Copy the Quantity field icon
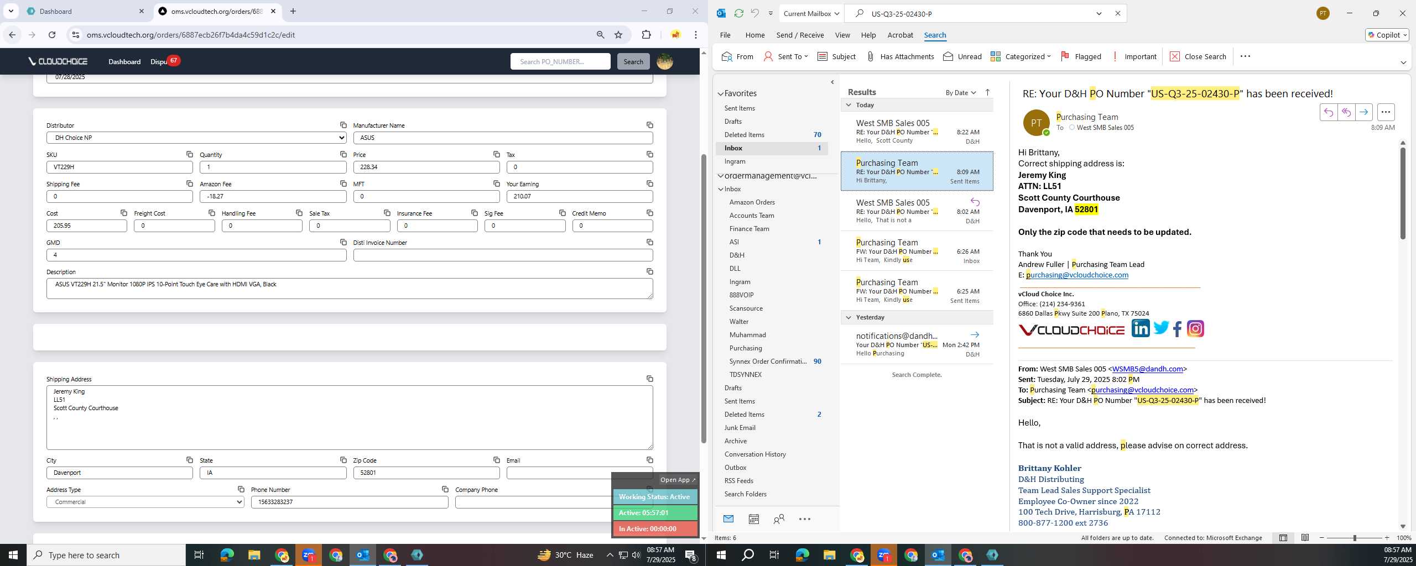 coord(343,154)
